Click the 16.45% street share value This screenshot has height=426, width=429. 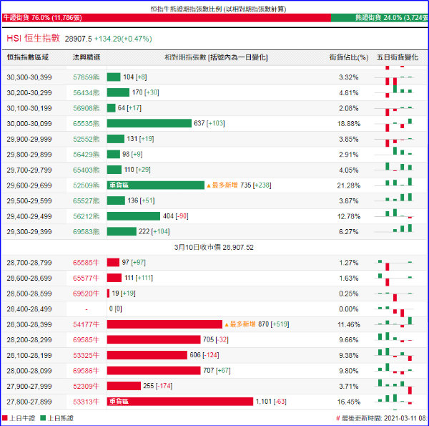point(349,402)
